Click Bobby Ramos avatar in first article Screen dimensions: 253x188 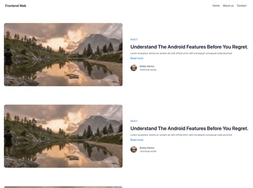point(133,68)
